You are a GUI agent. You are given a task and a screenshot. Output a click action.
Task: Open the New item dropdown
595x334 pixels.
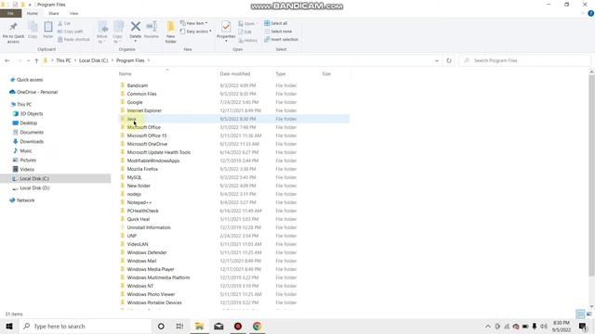click(194, 23)
